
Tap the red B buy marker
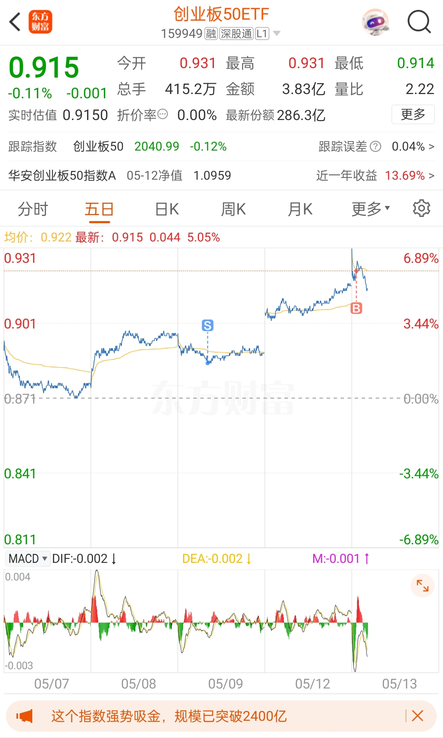(x=356, y=308)
